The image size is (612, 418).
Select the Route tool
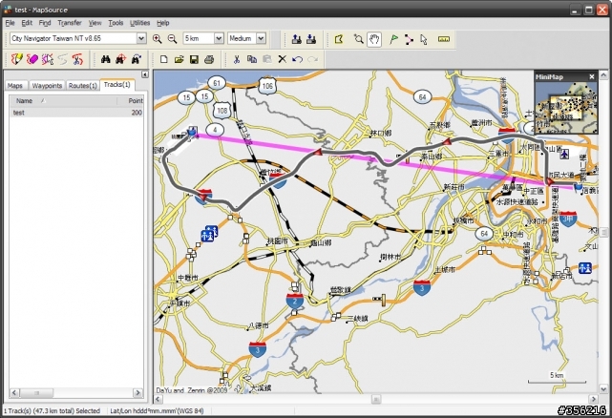(x=409, y=39)
